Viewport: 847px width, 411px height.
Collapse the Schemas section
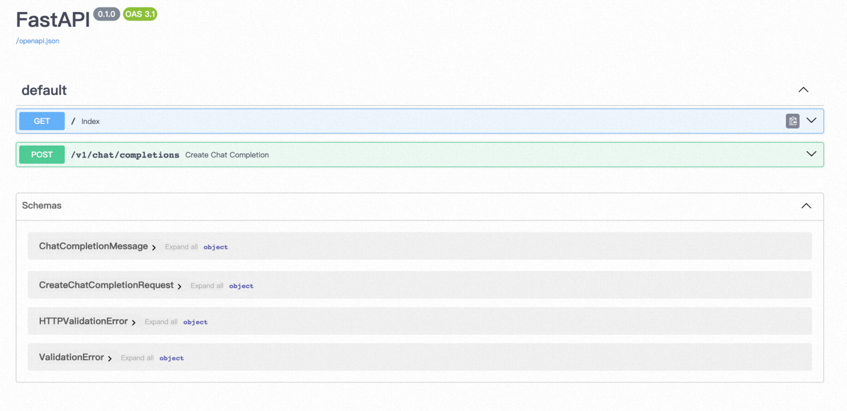806,206
